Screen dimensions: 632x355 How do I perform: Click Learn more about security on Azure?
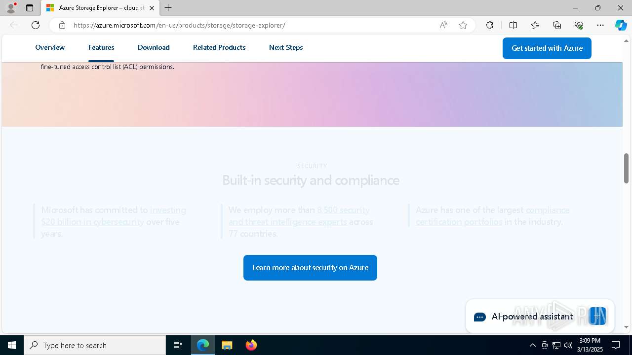point(310,268)
